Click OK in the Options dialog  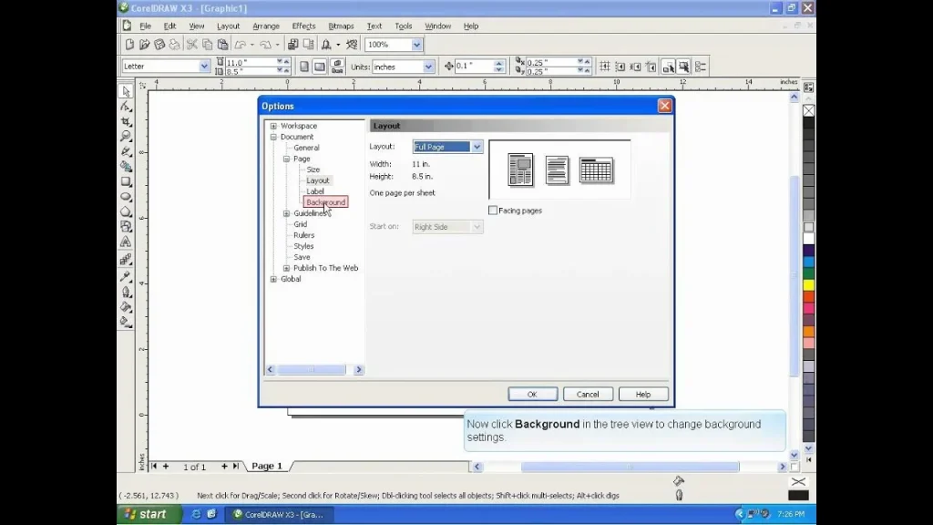pos(532,394)
